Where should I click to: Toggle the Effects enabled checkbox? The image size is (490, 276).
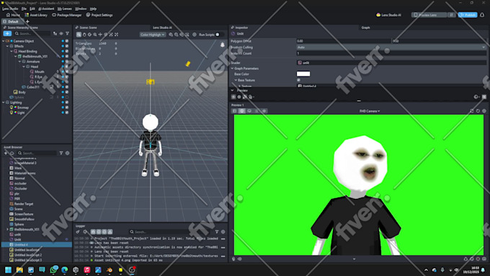(x=66, y=46)
